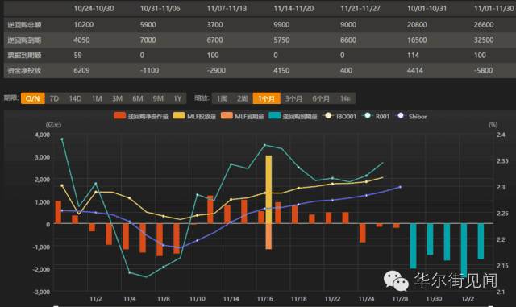Toggle MLF到期量 legend series
This screenshot has width=516, height=307.
(242, 116)
